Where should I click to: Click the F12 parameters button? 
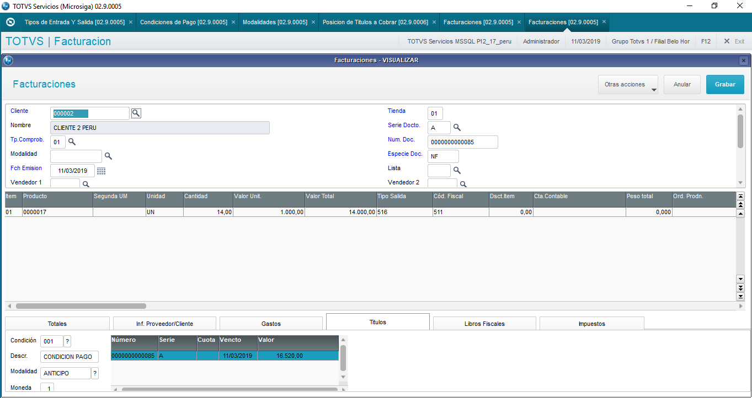click(x=706, y=41)
